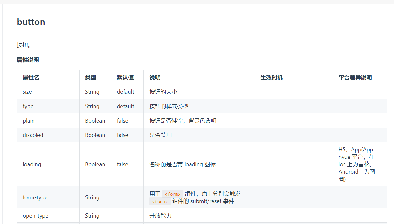394x224 pixels.
Task: Click the <form> code tag after "用于"
Action: (173, 194)
